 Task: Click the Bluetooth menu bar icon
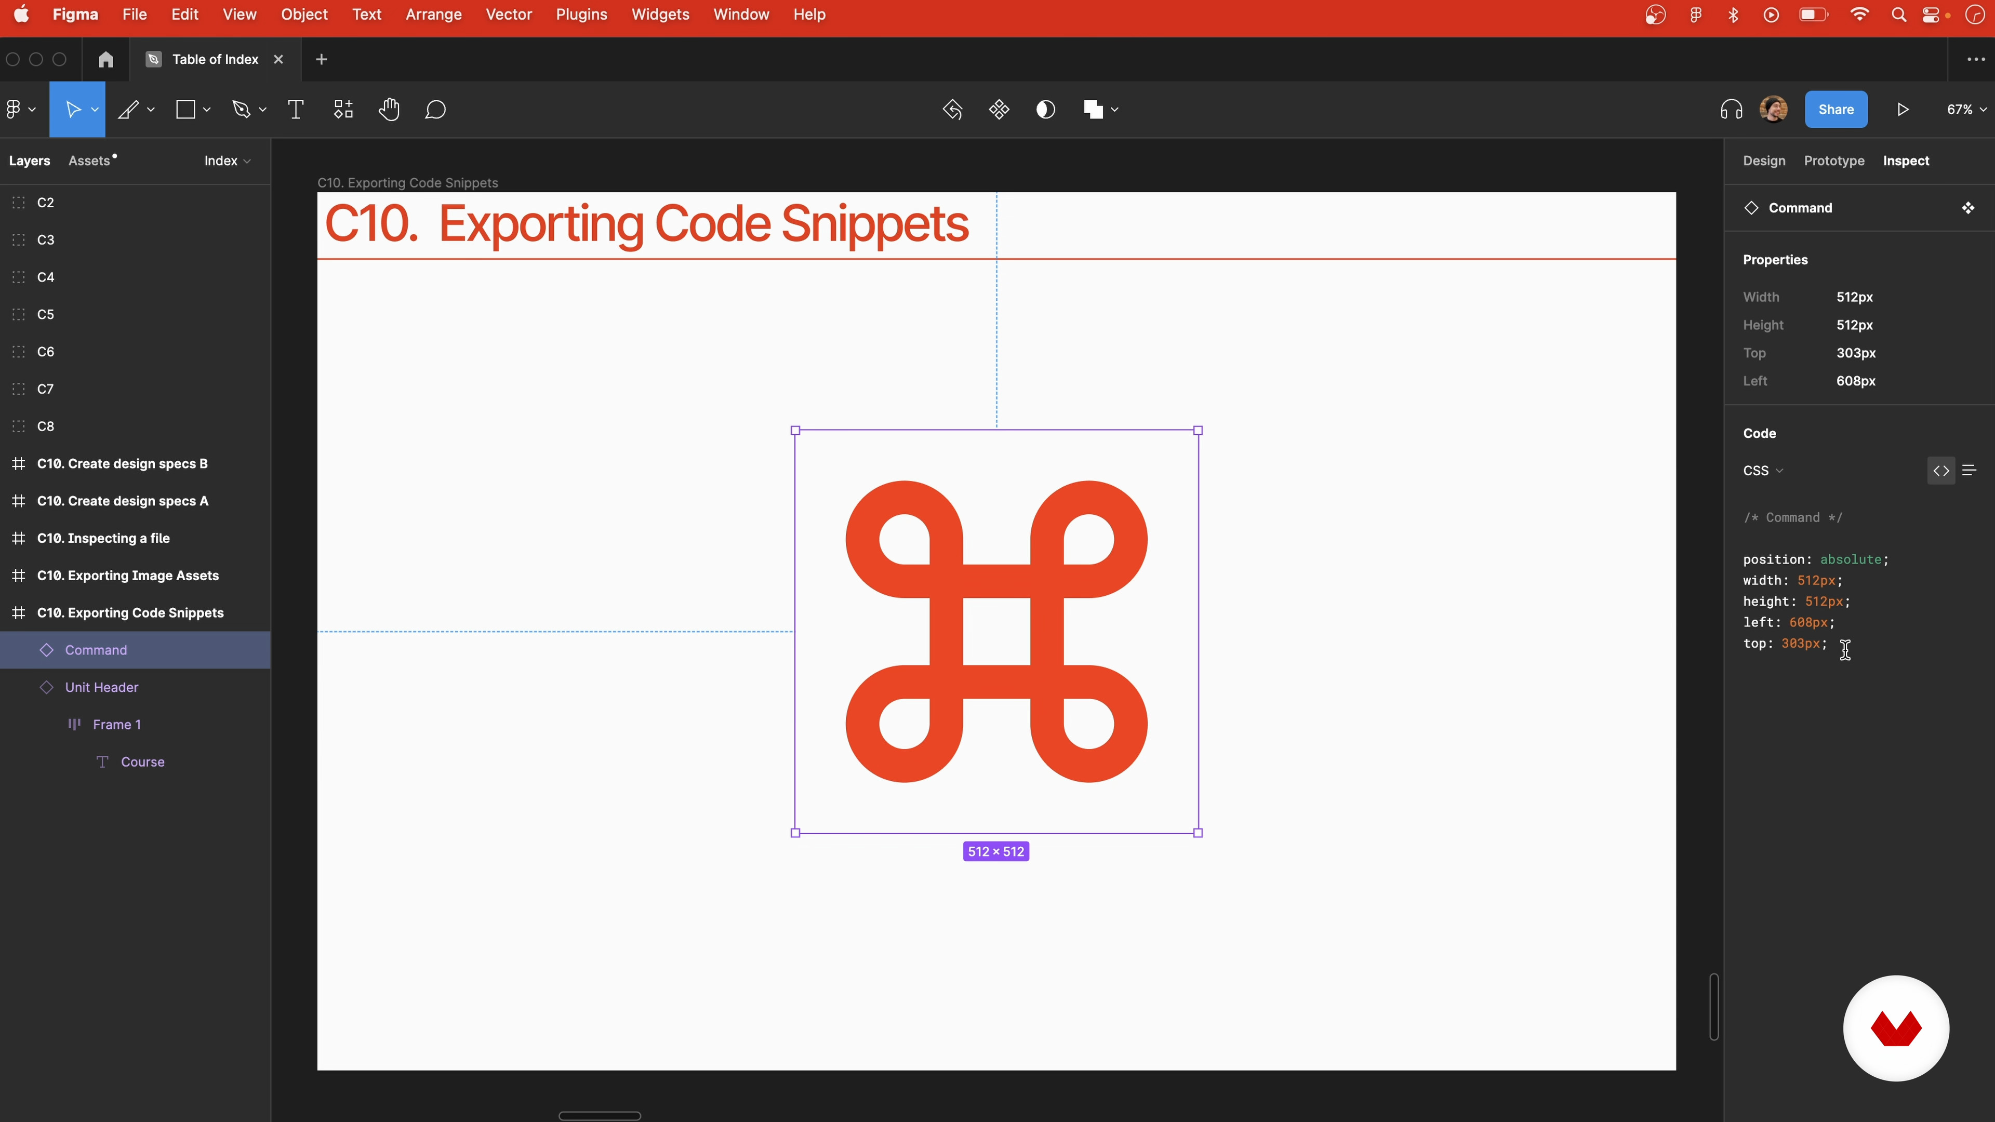point(1733,15)
